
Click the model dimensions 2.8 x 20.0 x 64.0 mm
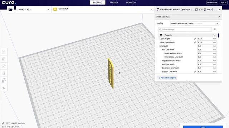coord(10,127)
